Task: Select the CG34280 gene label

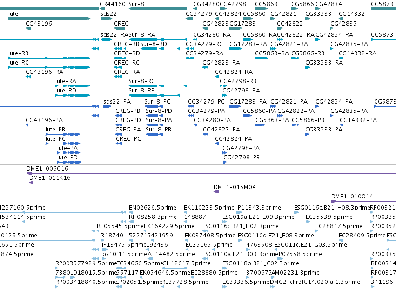Action: (206, 4)
